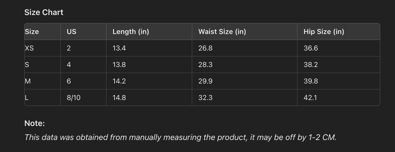The width and height of the screenshot is (395, 152).
Task: Click the Size Chart heading
Action: pos(44,12)
